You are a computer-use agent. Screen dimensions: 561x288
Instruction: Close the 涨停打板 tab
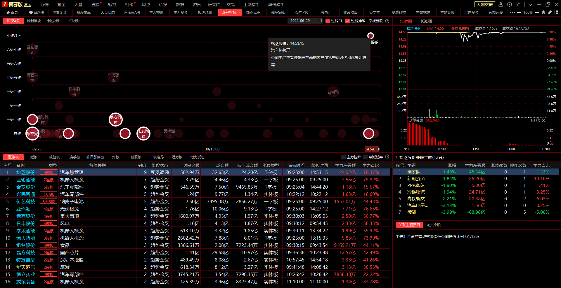(240, 13)
